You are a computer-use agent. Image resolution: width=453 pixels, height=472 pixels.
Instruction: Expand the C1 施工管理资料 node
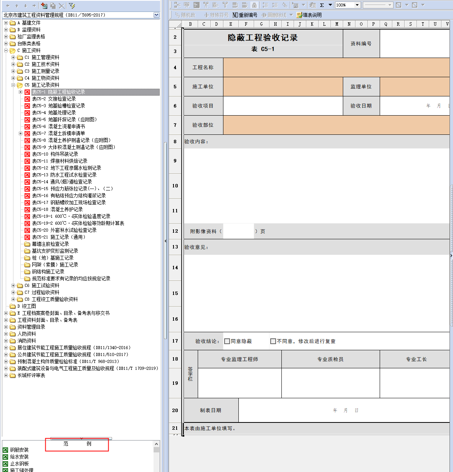(x=13, y=58)
